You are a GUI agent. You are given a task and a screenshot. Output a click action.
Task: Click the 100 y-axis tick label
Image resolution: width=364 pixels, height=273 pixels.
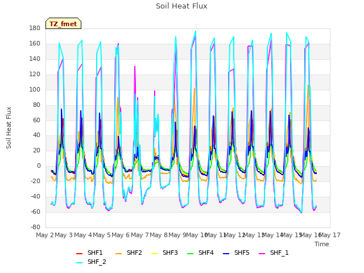(35, 89)
